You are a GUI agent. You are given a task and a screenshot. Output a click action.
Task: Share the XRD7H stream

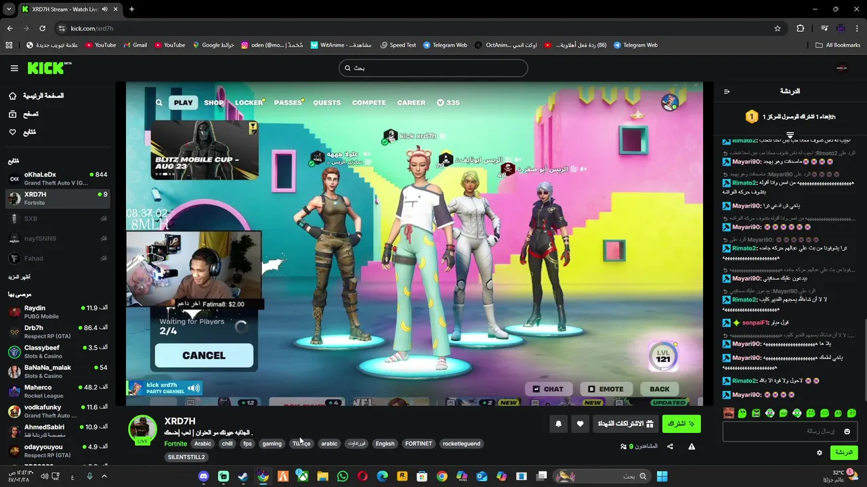click(670, 446)
